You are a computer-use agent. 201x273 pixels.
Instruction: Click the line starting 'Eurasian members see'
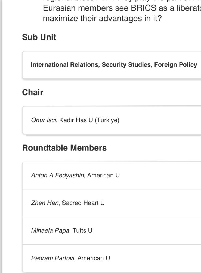click(122, 8)
